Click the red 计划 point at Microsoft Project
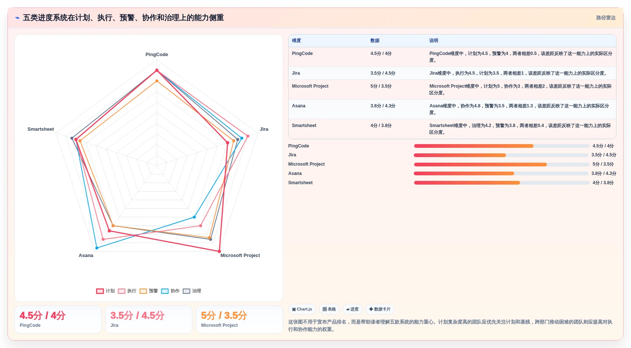 point(219,251)
